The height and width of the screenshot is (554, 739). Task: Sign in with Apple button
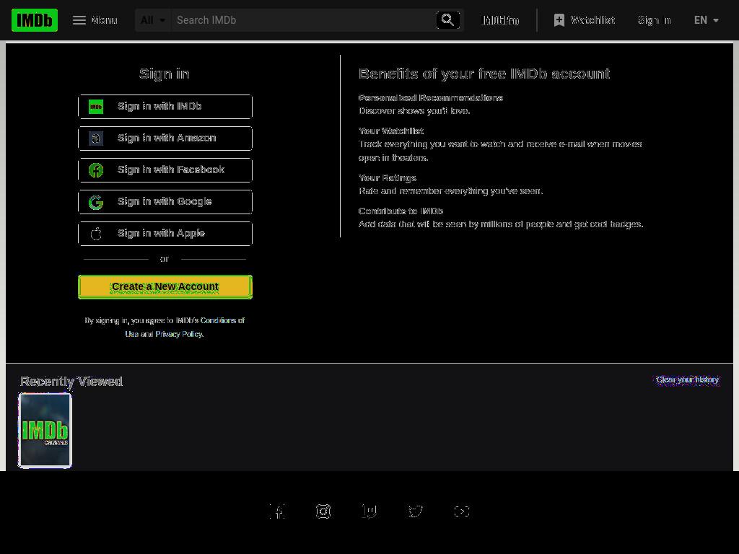165,233
